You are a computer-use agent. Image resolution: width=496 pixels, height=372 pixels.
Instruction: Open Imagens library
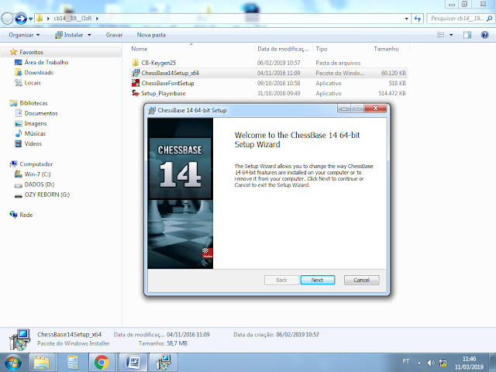click(x=36, y=123)
